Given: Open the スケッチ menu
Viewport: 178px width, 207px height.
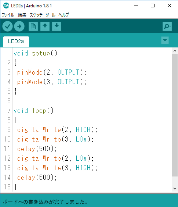Looking at the screenshot, I should tap(36, 15).
